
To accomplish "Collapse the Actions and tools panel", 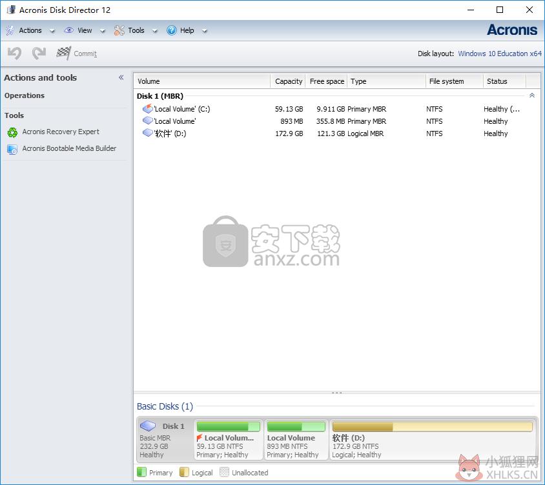I will pos(121,77).
